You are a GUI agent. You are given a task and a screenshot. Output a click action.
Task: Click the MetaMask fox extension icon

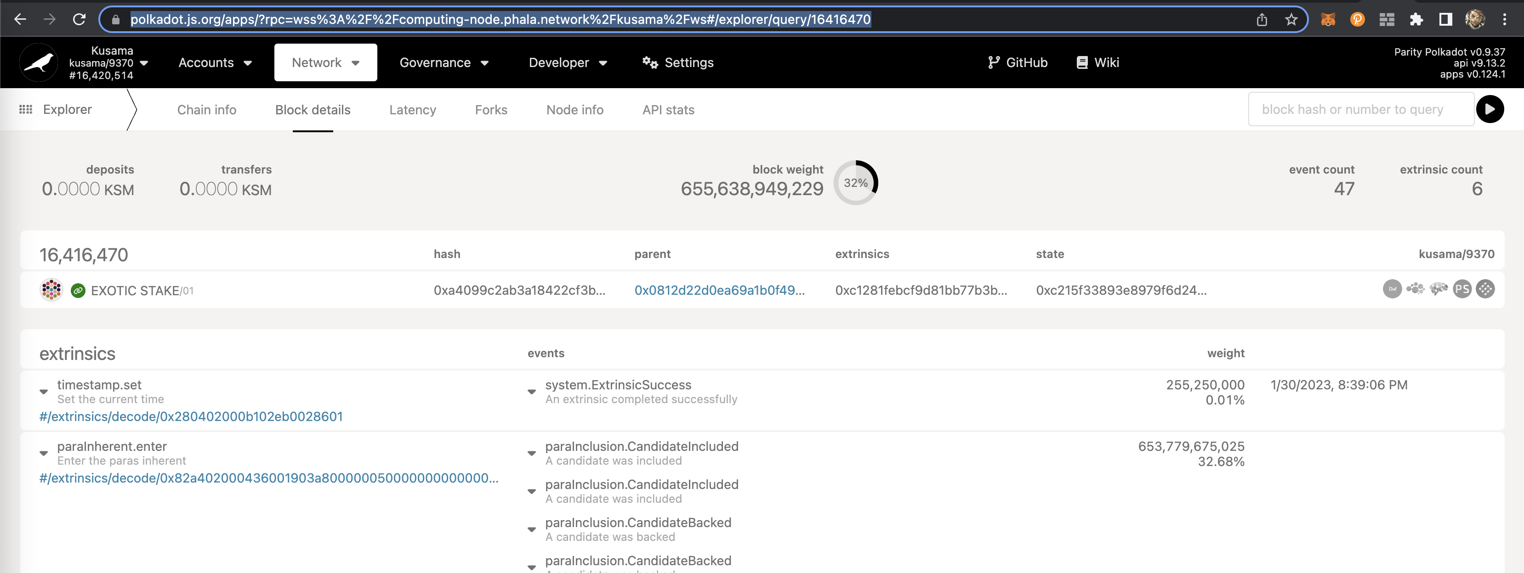[1328, 19]
